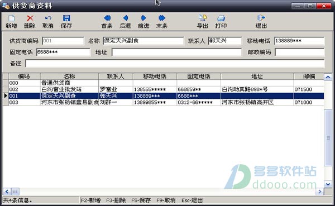Viewport: 335px width, 206px height.
Task: Click the horizontal scrollbar thumb
Action: (x=15, y=191)
